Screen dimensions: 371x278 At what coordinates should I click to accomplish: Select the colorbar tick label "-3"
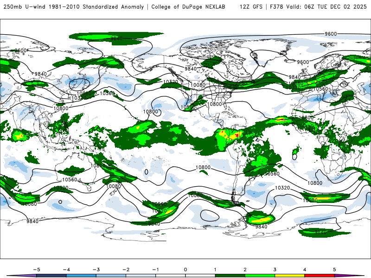[96, 270]
